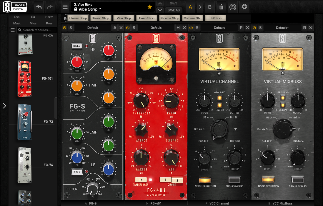The height and width of the screenshot is (206, 323).
Task: Remove the VCC Channel module with its X
Action: pyautogui.click(x=248, y=28)
